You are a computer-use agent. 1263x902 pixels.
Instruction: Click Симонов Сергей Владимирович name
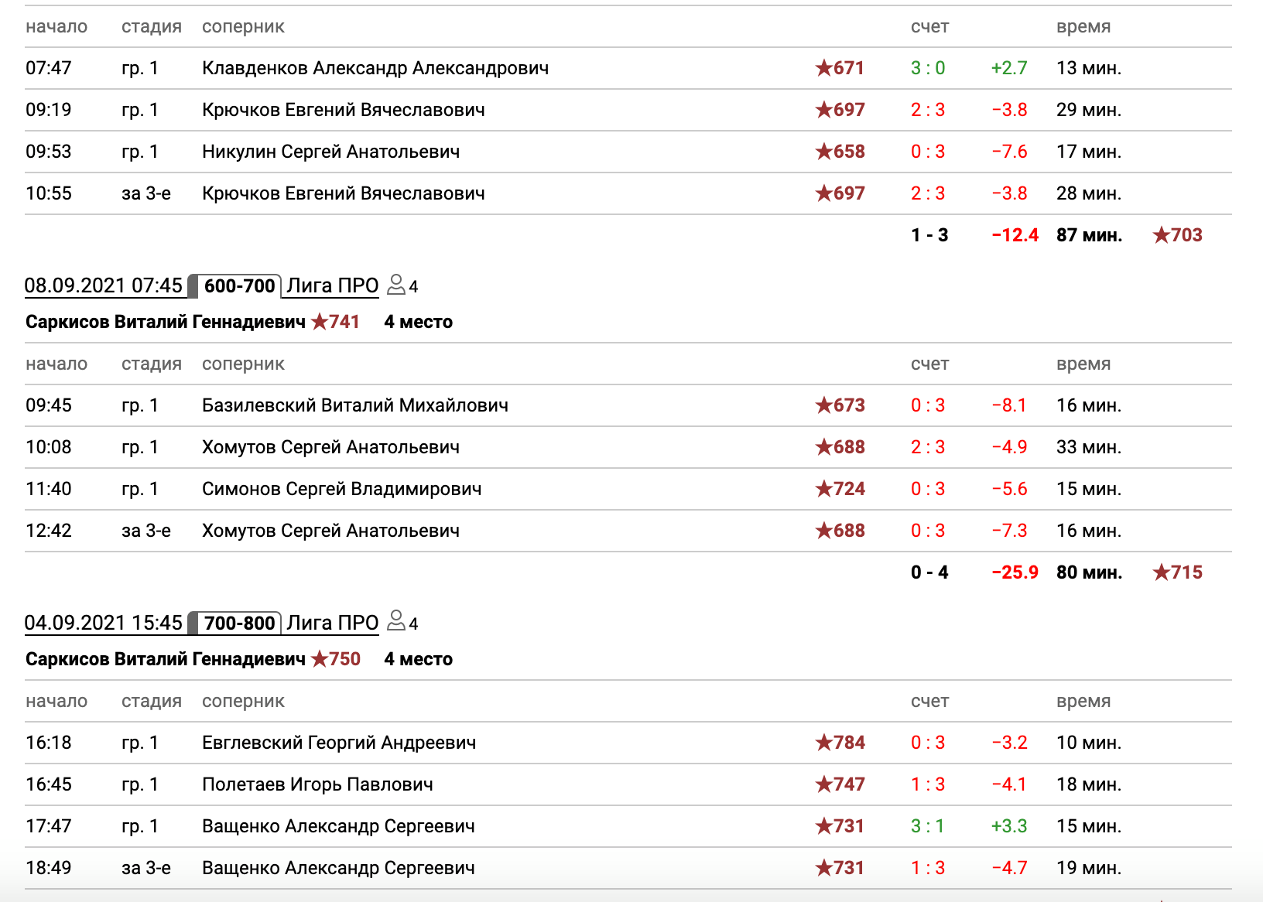click(x=341, y=489)
